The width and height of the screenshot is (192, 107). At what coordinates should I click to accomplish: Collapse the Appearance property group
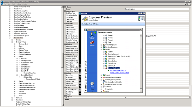[65, 11]
